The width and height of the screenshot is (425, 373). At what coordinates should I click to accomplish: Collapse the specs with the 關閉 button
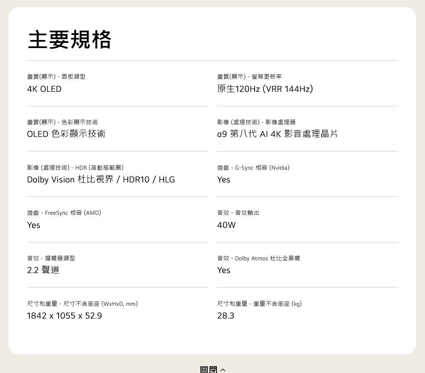(209, 369)
